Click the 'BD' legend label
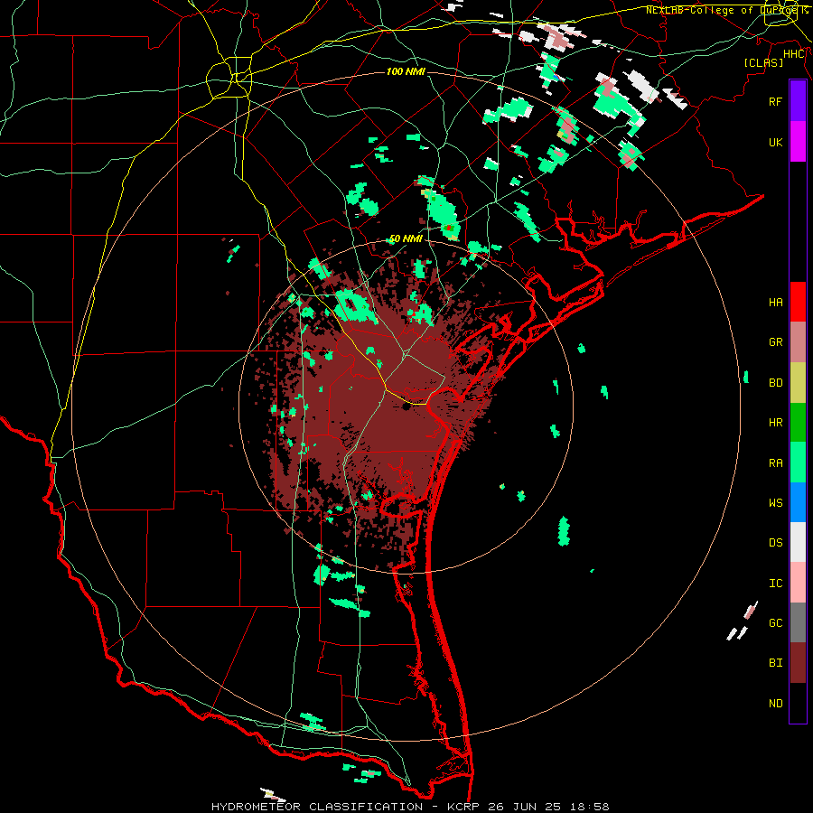813x813 pixels. pyautogui.click(x=775, y=383)
